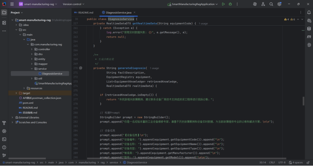
Task: Start debugging with the bug icon
Action: point(230,4)
